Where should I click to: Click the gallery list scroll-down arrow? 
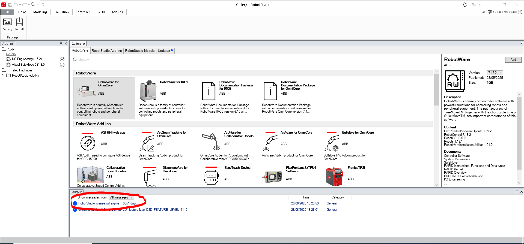coord(436,185)
